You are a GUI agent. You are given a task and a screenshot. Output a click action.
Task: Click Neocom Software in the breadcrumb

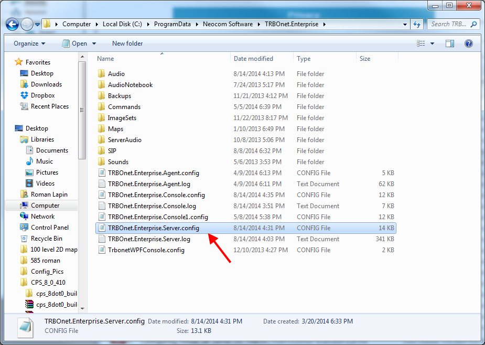pyautogui.click(x=228, y=24)
